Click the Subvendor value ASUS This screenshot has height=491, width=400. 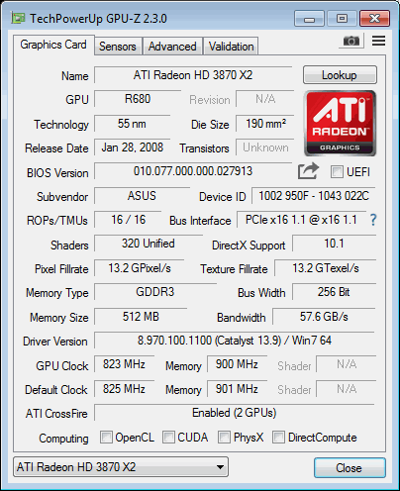click(142, 196)
